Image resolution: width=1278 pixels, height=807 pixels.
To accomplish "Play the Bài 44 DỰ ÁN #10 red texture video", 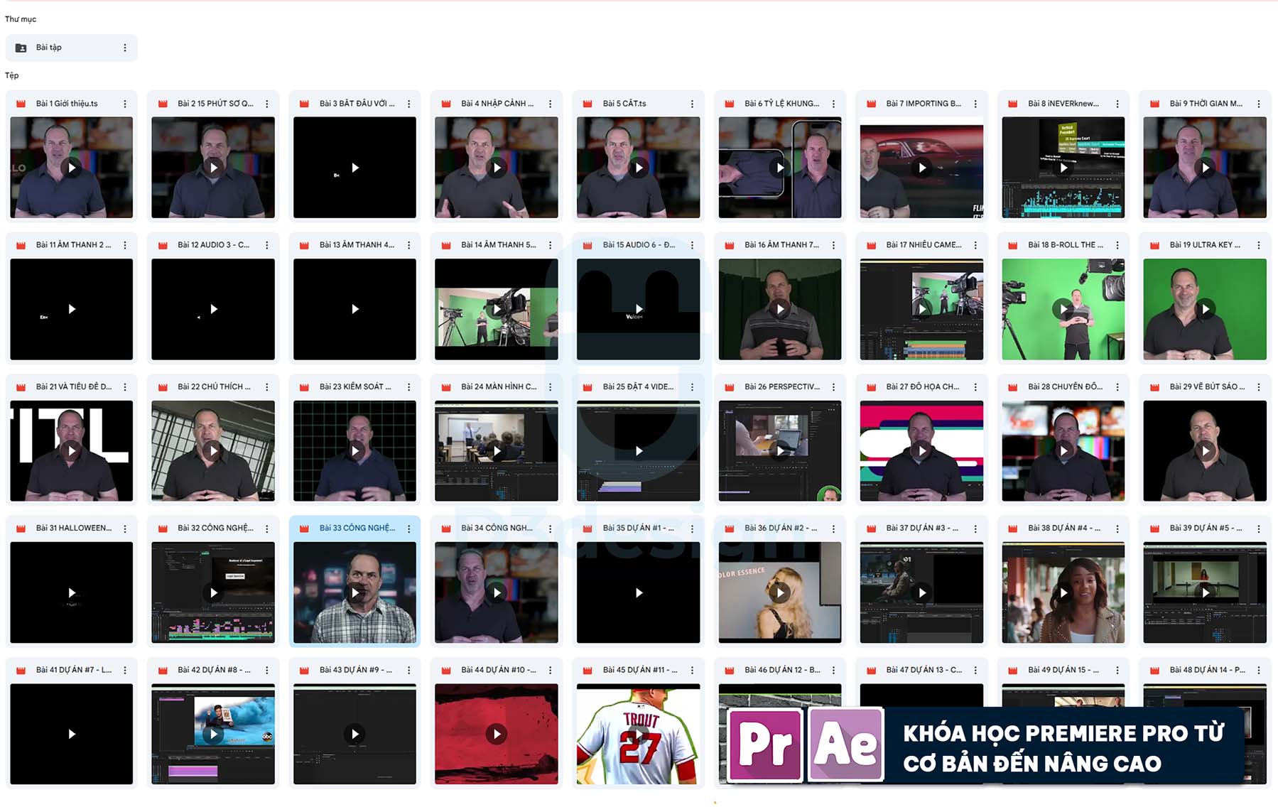I will point(497,734).
